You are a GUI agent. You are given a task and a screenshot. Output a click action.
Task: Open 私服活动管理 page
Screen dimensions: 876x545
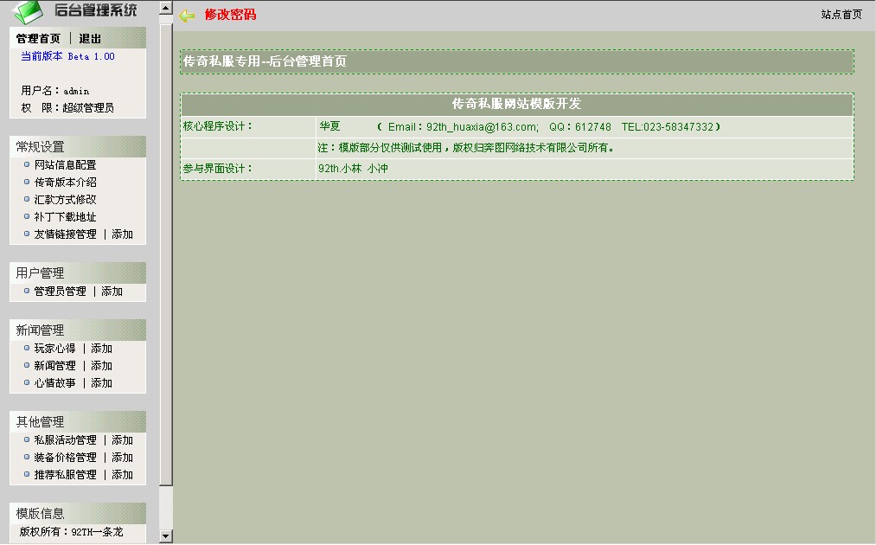(65, 440)
